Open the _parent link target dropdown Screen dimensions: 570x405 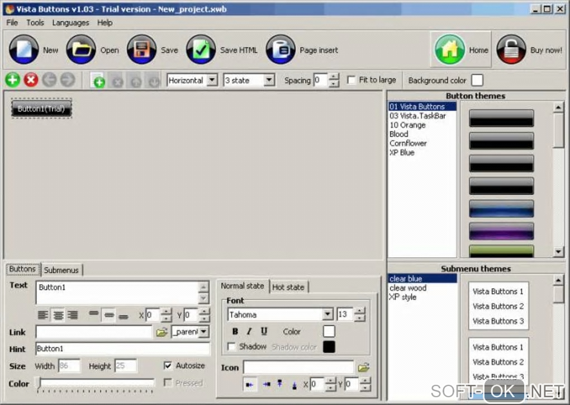tap(204, 332)
